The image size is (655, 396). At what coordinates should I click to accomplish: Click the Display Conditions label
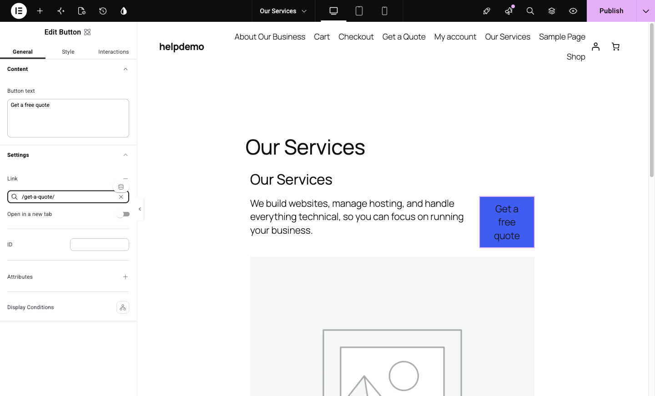(30, 307)
